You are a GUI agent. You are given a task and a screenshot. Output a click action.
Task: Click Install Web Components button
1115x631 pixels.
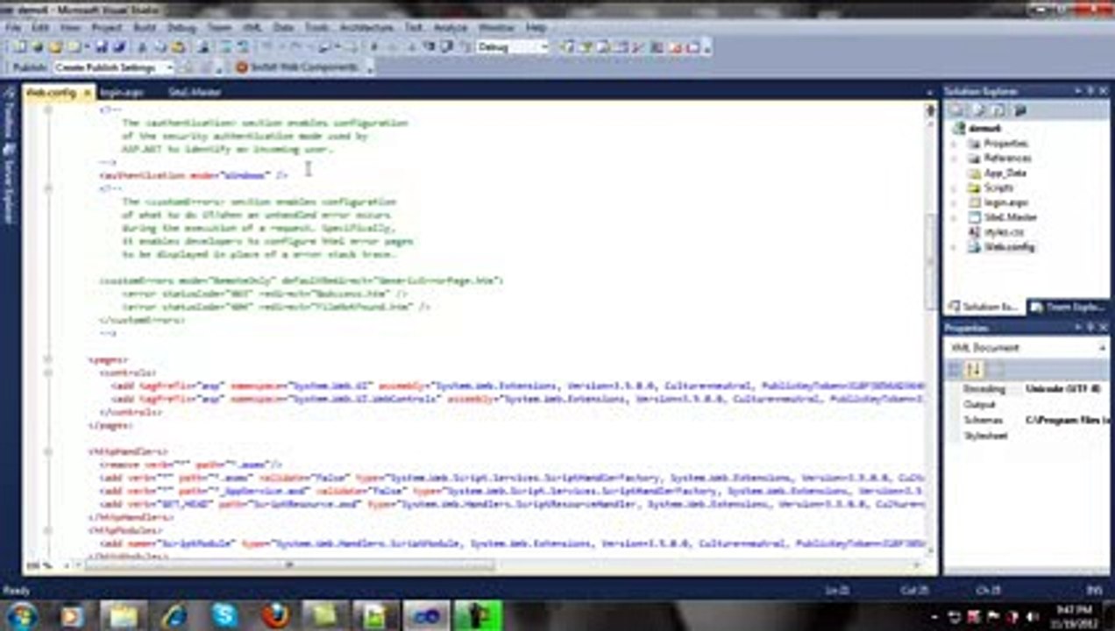296,67
